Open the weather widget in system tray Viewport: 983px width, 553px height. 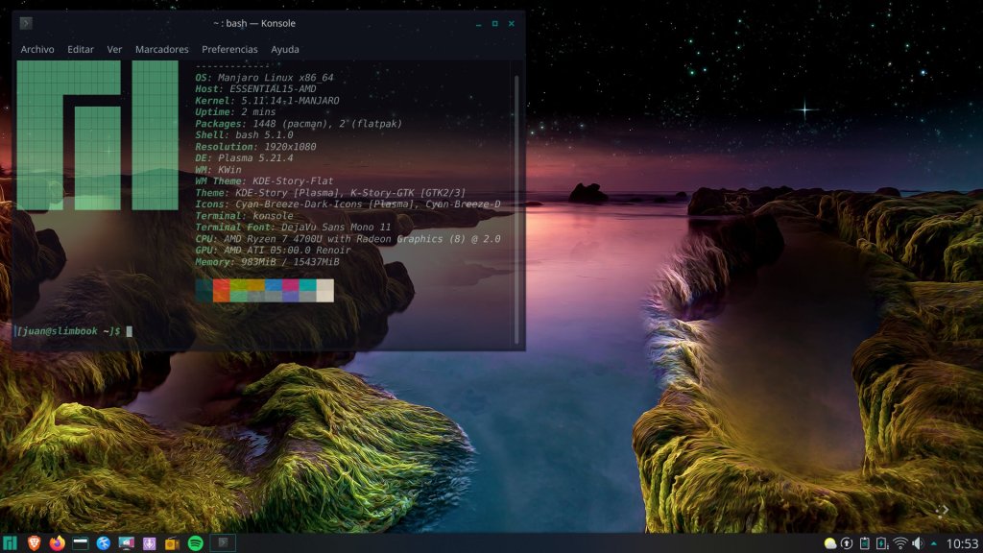tap(830, 543)
